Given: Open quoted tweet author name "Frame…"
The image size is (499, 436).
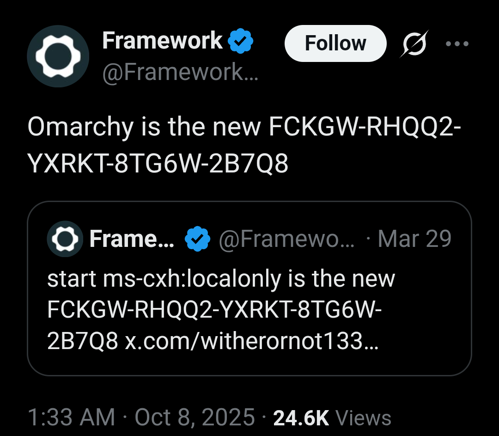Looking at the screenshot, I should pyautogui.click(x=132, y=239).
